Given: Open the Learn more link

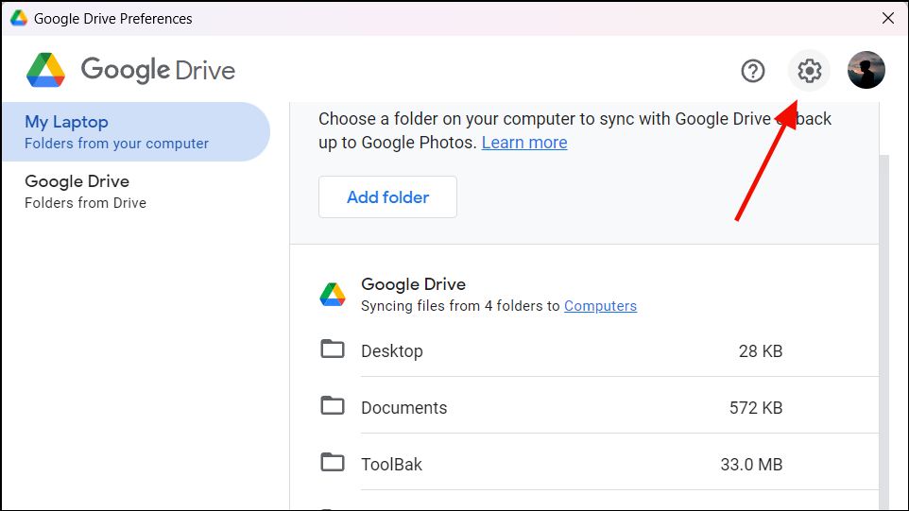Looking at the screenshot, I should pos(524,143).
